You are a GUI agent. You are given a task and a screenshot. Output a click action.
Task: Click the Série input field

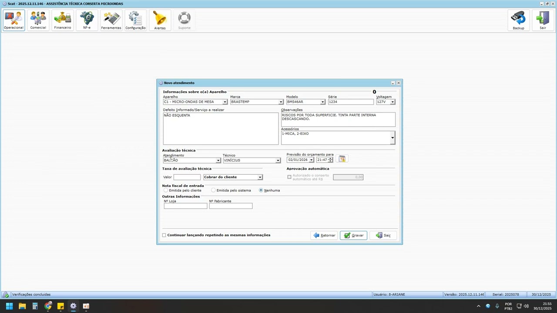[x=351, y=102]
